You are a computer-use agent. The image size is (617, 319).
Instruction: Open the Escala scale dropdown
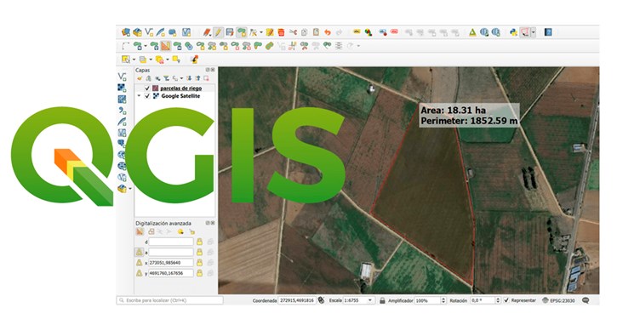(x=370, y=300)
